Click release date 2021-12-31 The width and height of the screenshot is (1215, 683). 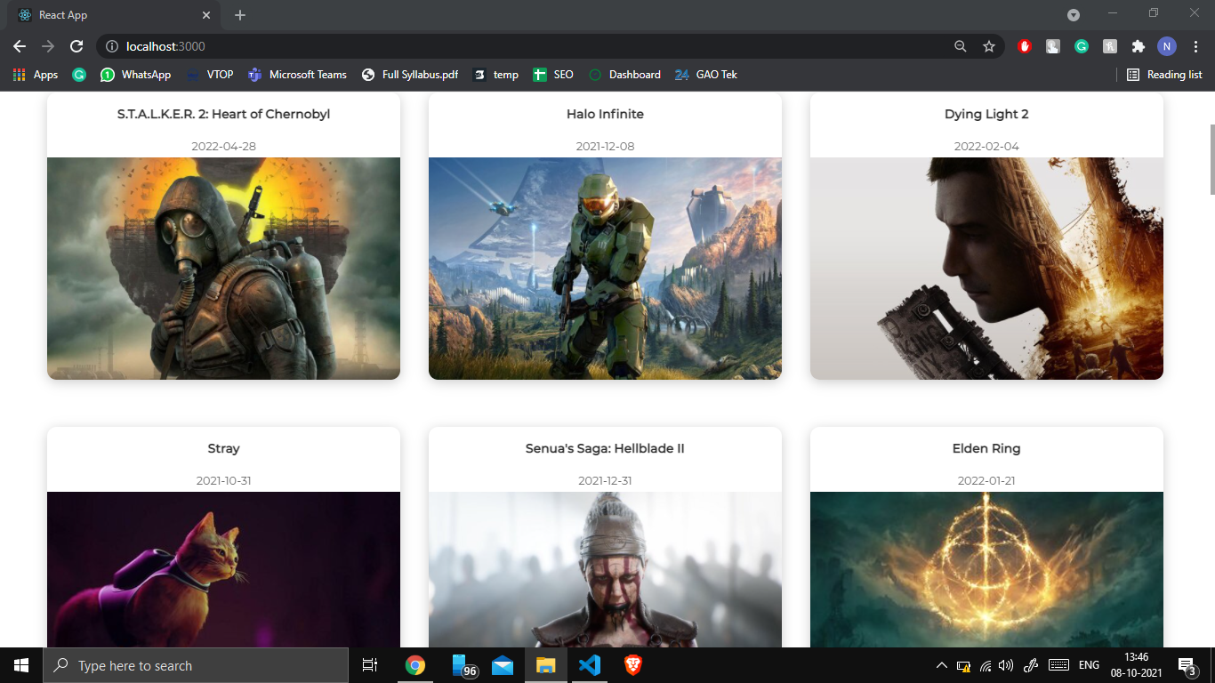tap(605, 480)
